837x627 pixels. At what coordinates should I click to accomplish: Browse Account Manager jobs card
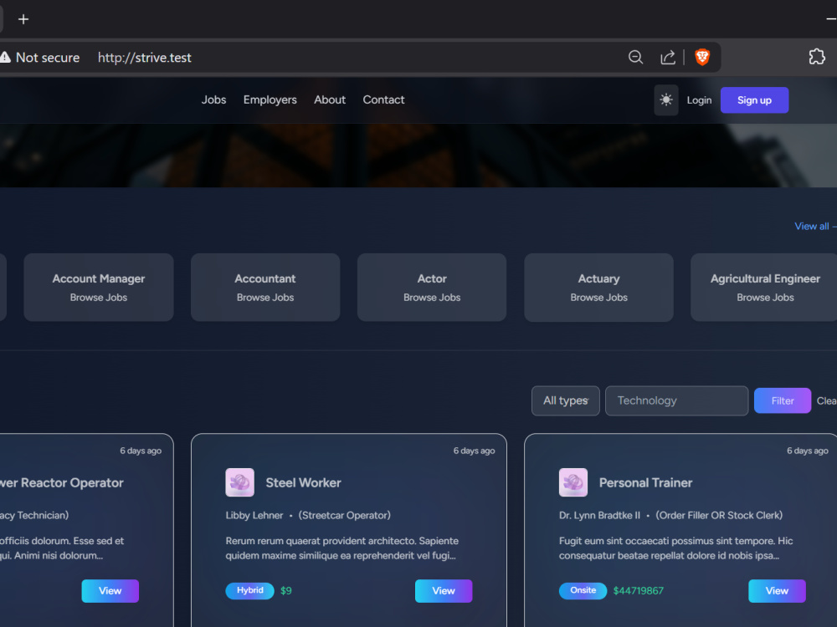[x=99, y=288]
